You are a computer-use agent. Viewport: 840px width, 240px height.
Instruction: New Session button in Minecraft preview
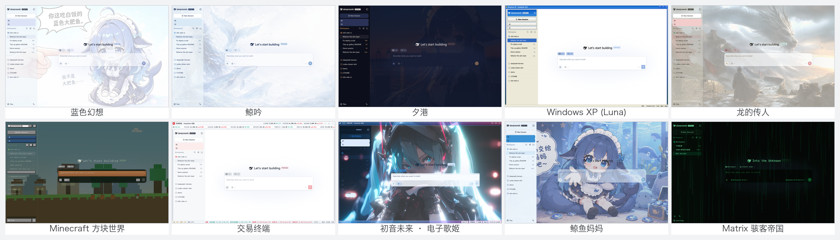21,132
